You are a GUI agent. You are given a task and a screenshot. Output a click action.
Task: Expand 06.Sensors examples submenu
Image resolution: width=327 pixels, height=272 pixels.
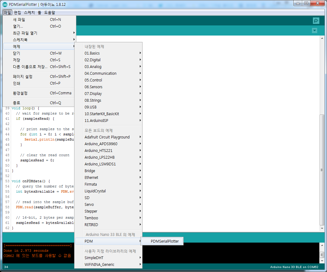click(x=108, y=87)
